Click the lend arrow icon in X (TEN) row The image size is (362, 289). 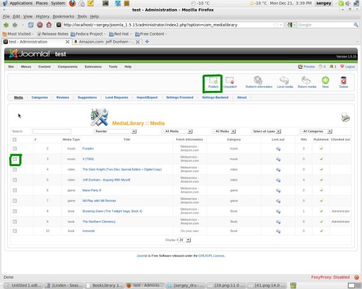pos(278,159)
